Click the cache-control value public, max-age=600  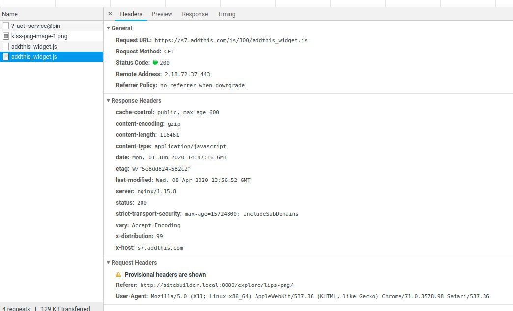coord(188,112)
